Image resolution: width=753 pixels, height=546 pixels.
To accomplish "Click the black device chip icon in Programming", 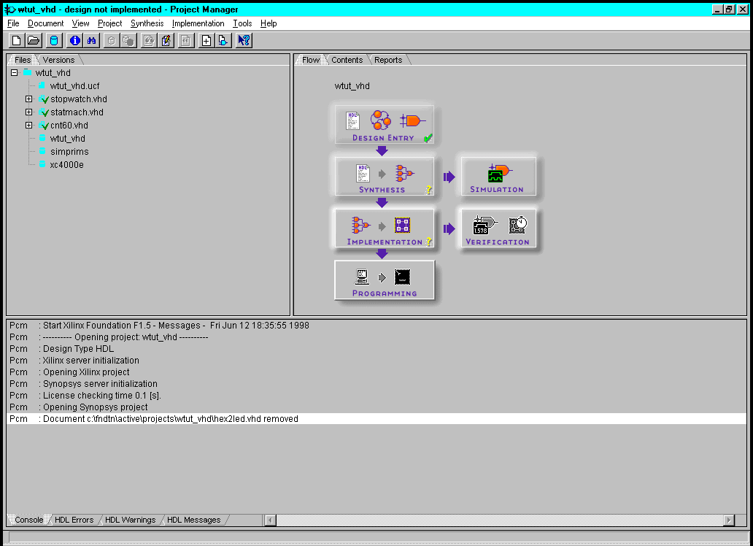I will 403,277.
